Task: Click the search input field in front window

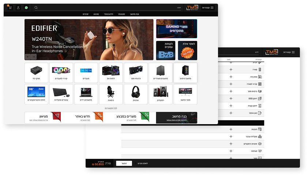Action: click(110, 8)
